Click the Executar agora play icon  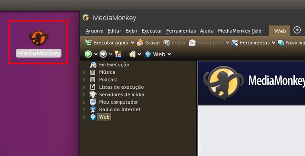pos(88,42)
